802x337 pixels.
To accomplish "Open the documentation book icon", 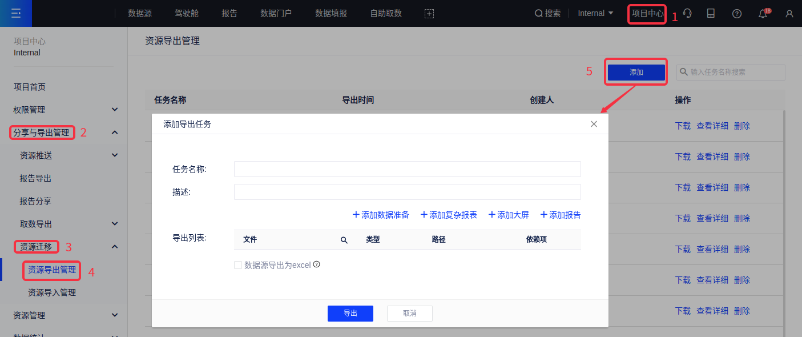I will click(x=711, y=13).
